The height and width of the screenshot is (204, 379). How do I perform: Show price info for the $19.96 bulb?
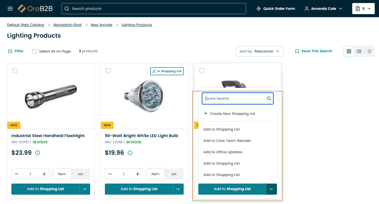click(x=130, y=153)
